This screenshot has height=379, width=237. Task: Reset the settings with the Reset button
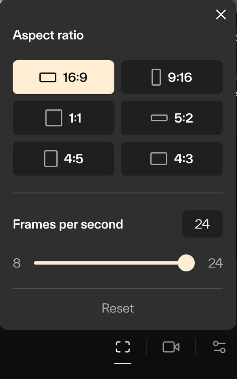tap(118, 308)
